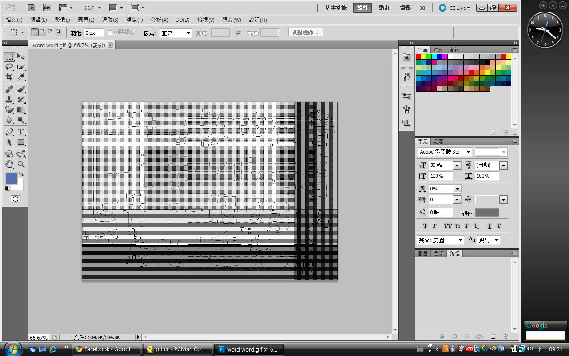Screen dimensions: 569x356
Task: Open the 檔案(F) menu
Action: [14, 20]
